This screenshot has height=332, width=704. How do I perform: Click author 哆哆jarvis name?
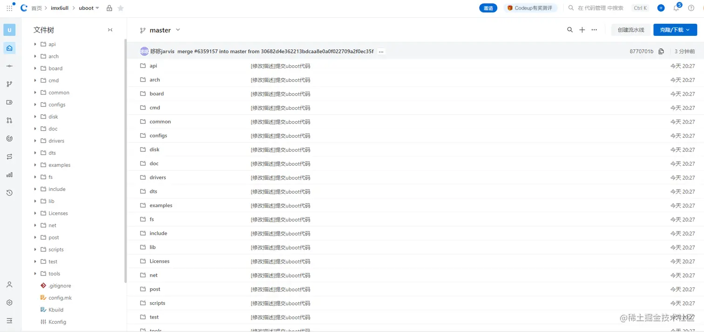click(x=162, y=52)
